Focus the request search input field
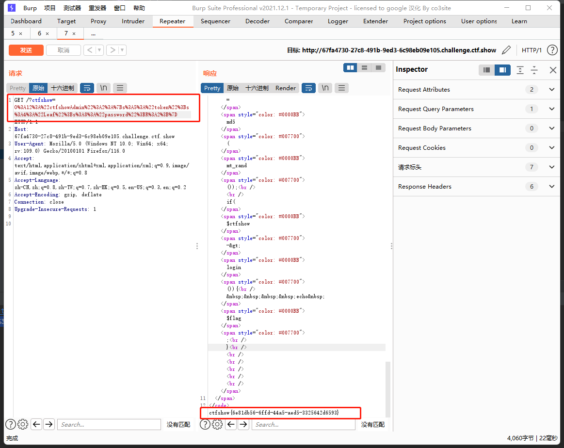Screen dimensions: 564x448 click(109, 425)
